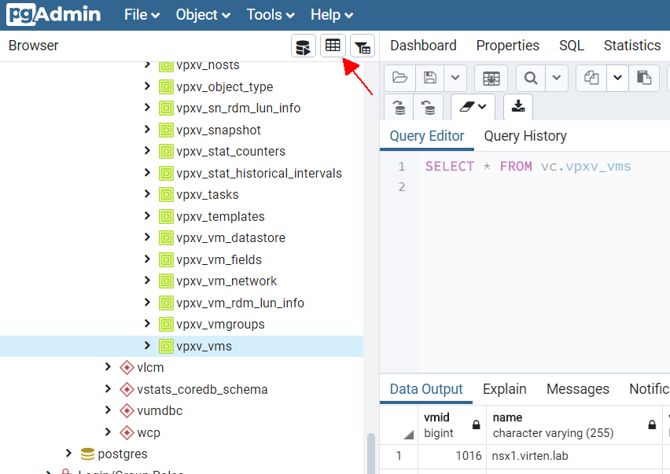The height and width of the screenshot is (474, 670).
Task: Open the Object menu
Action: (x=203, y=15)
